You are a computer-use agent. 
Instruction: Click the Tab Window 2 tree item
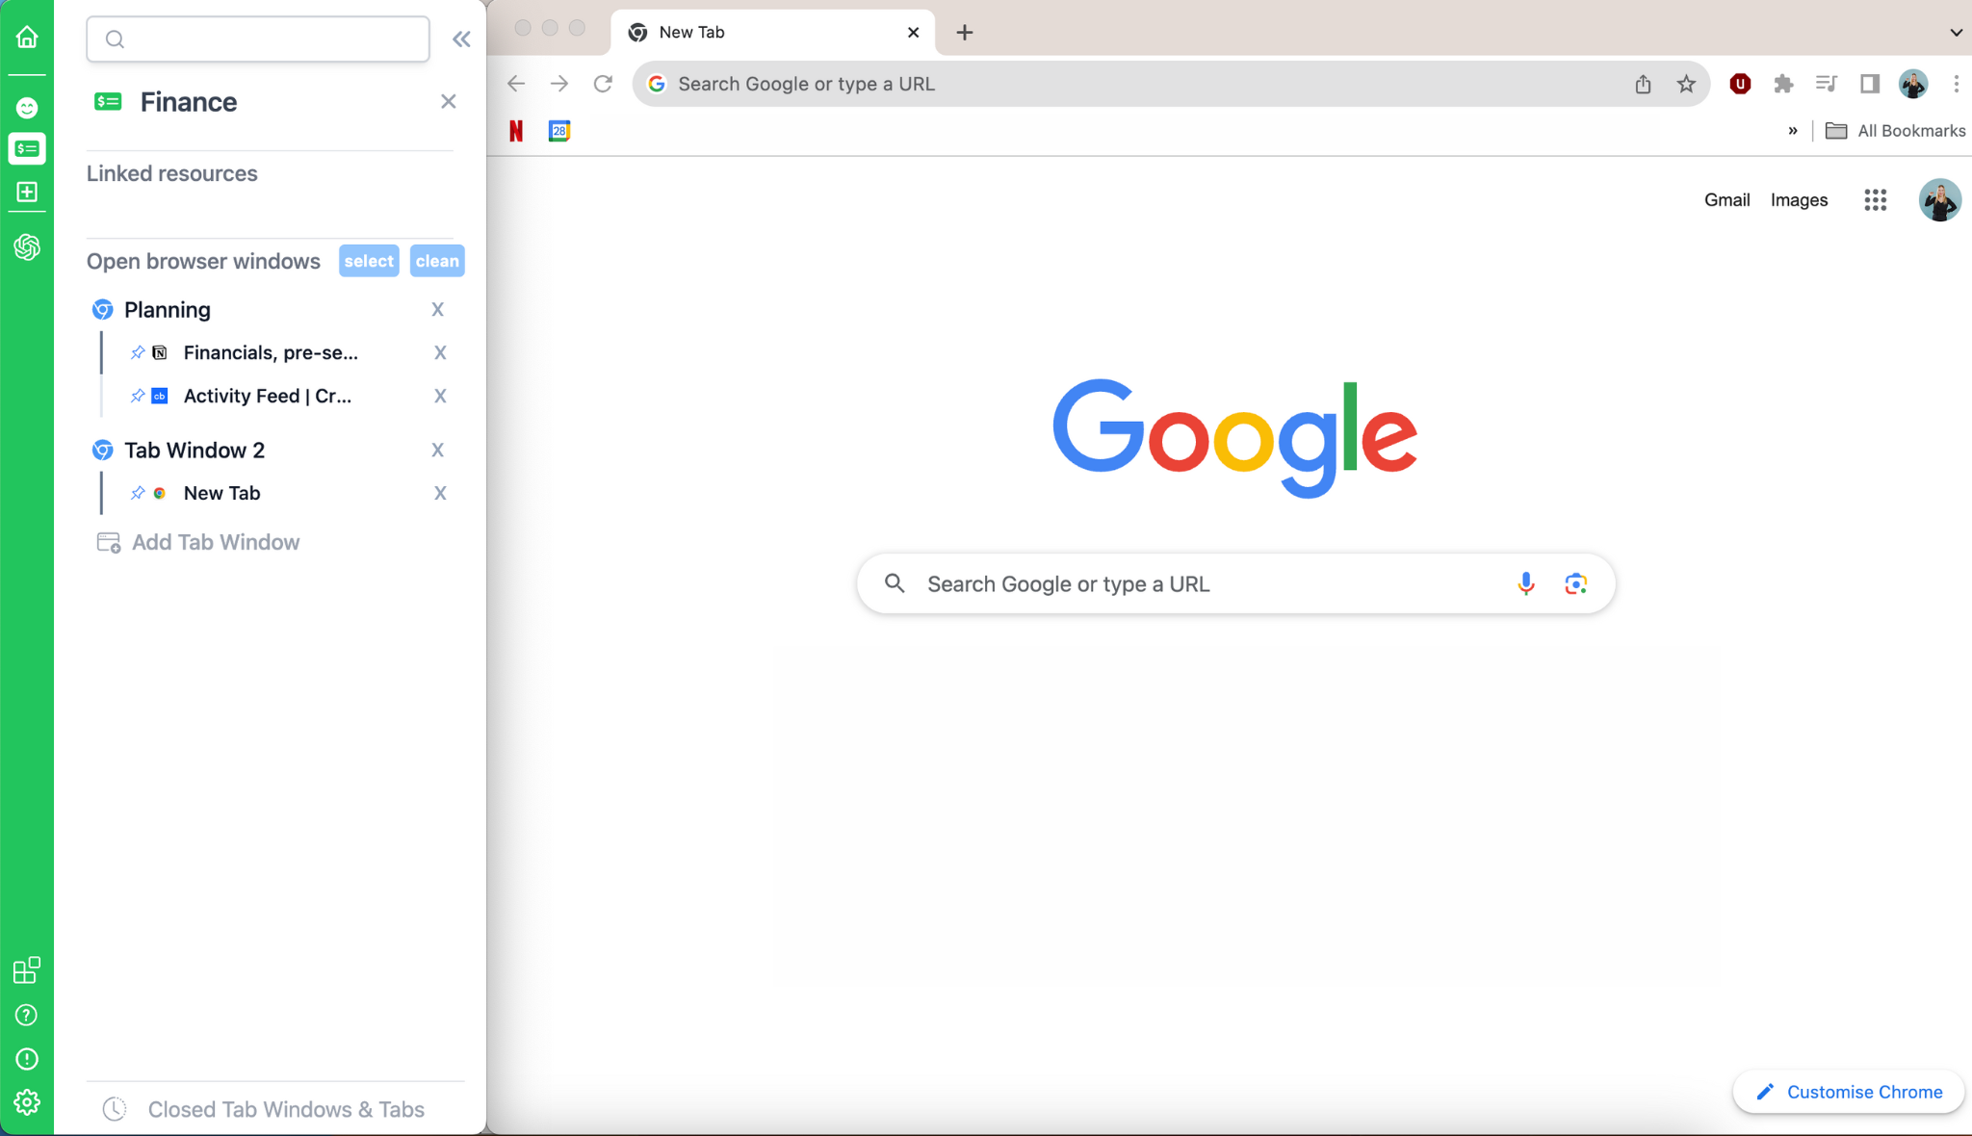coord(195,450)
